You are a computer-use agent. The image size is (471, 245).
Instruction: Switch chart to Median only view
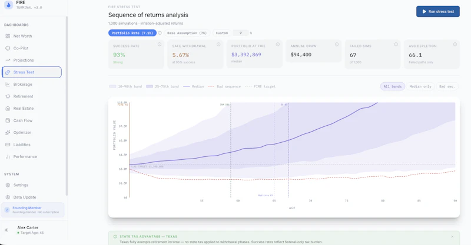[420, 86]
